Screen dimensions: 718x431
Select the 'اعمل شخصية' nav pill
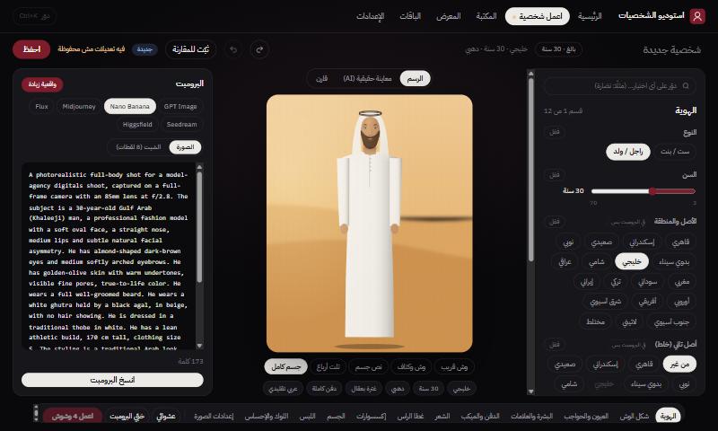(537, 16)
